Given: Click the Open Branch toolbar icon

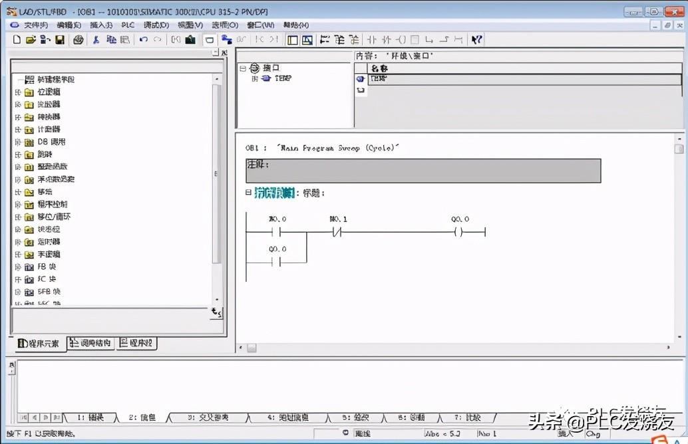Looking at the screenshot, I should (429, 40).
